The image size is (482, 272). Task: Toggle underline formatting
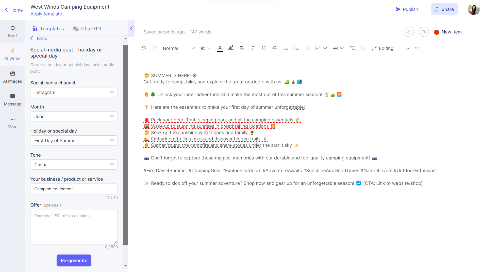click(263, 48)
